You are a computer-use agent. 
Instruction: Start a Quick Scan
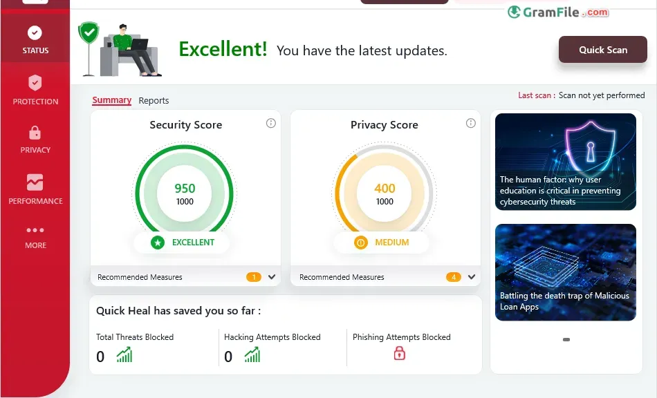[603, 49]
